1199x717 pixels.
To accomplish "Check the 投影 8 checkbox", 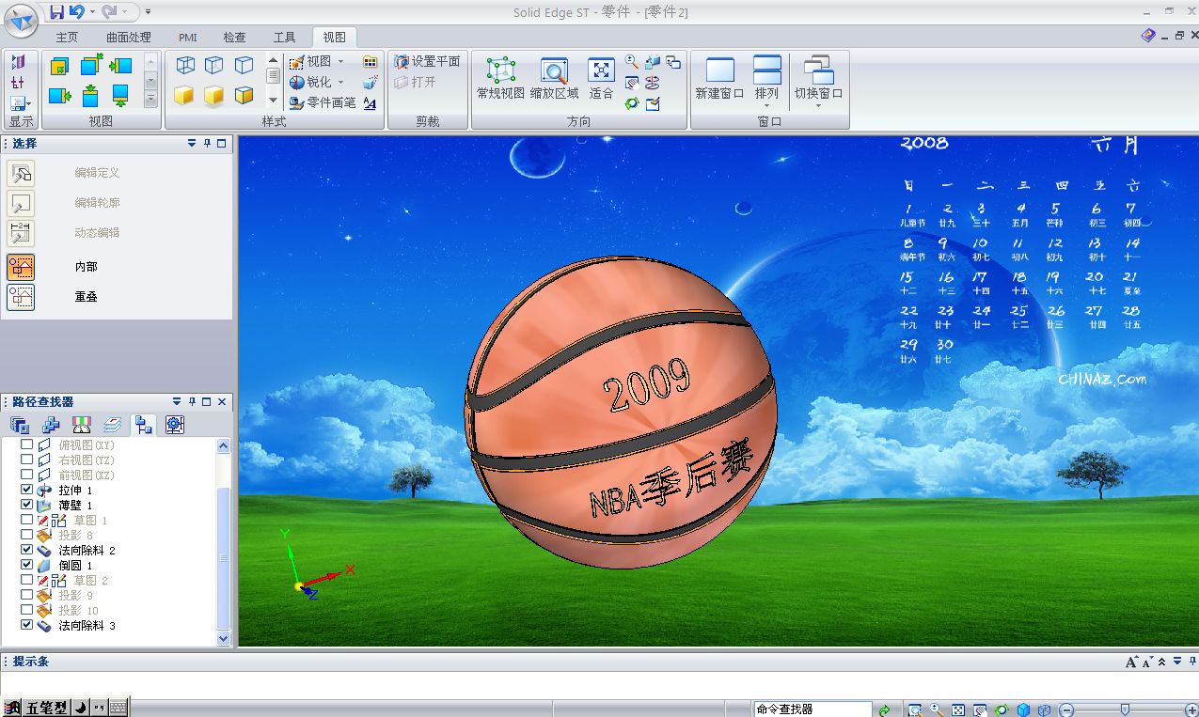I will click(26, 536).
